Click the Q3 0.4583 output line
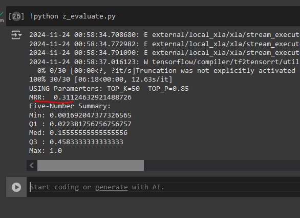 pyautogui.click(x=76, y=142)
